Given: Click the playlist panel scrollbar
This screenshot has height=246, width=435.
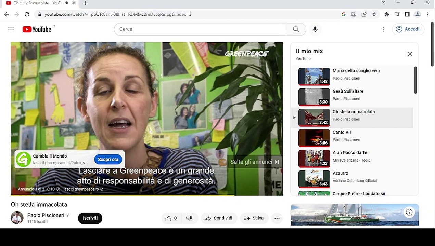Looking at the screenshot, I should pos(415,80).
